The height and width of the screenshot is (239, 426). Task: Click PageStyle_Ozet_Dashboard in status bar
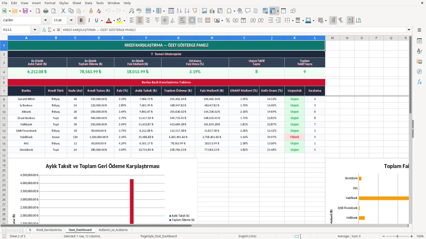[x=159, y=236]
